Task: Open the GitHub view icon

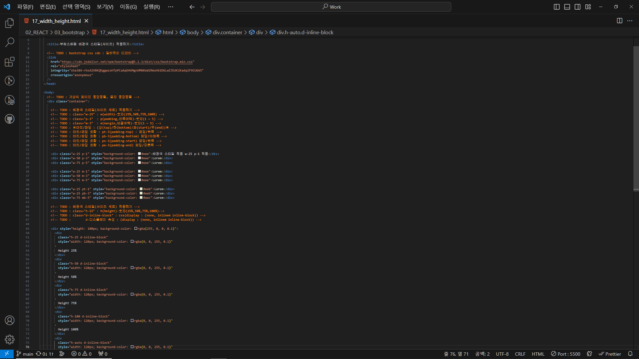Action: [x=10, y=119]
